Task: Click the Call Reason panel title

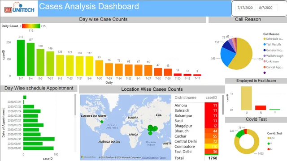Action: [x=248, y=19]
